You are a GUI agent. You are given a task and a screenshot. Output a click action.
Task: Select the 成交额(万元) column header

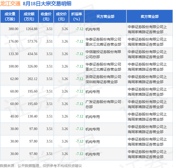29,16
